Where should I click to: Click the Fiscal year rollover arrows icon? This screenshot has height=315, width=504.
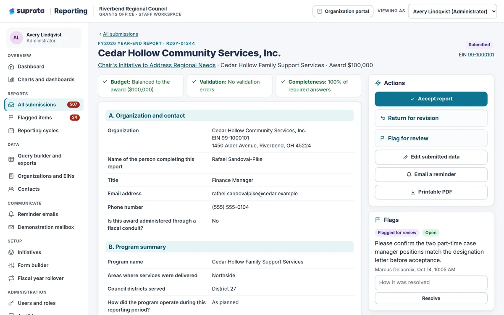tap(11, 278)
